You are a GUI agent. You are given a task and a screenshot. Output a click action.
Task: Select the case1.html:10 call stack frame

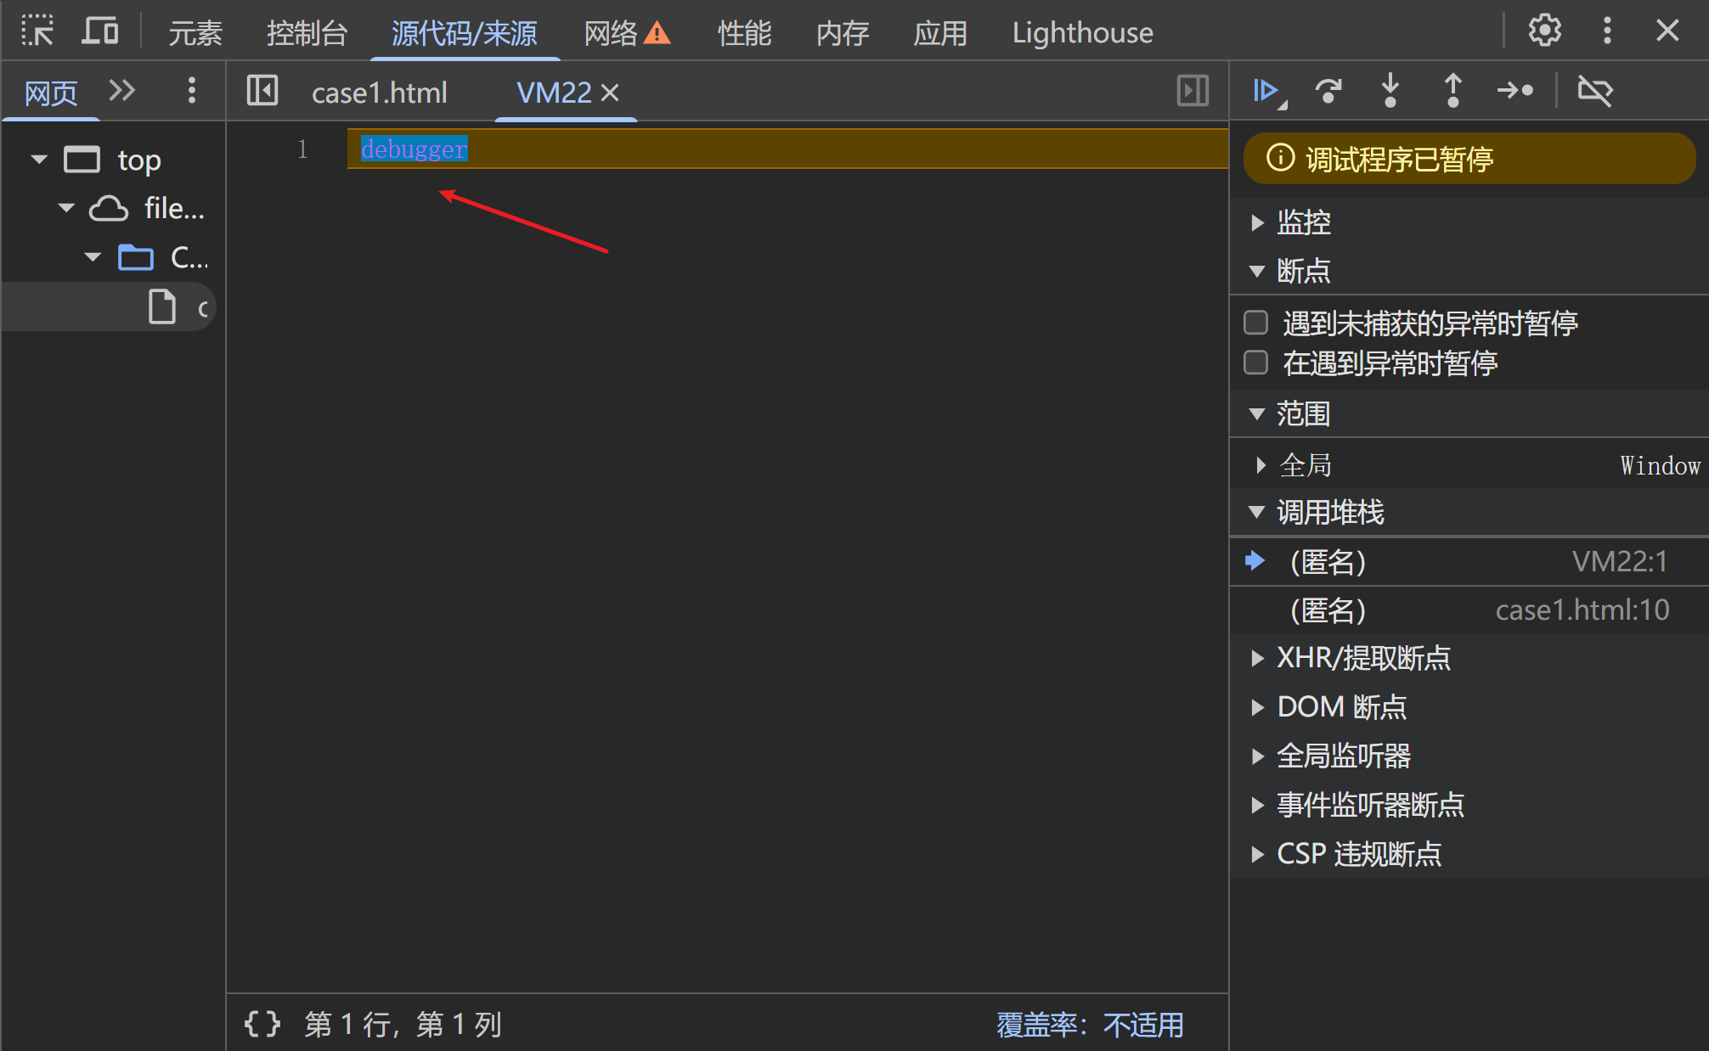coord(1469,610)
